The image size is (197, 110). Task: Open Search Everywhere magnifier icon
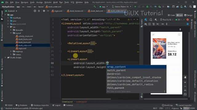pyautogui.click(x=191, y=7)
